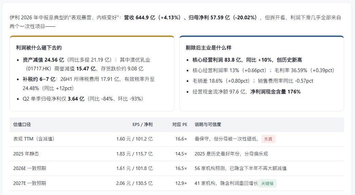
Task: Click the 补税约 6~7 亿 bullet text
Action: pos(39,79)
